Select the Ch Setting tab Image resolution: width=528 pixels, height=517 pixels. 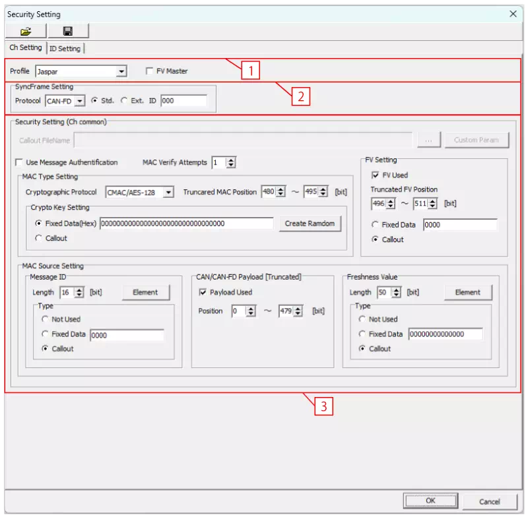point(25,48)
